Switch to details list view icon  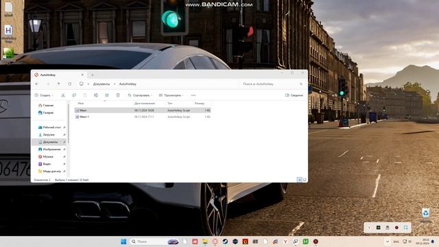[299, 180]
